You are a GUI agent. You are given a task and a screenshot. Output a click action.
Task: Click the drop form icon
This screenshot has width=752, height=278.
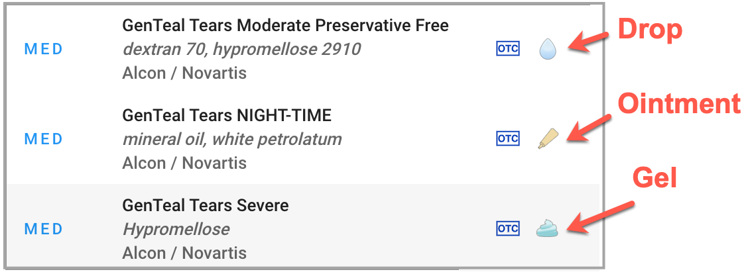pyautogui.click(x=547, y=49)
